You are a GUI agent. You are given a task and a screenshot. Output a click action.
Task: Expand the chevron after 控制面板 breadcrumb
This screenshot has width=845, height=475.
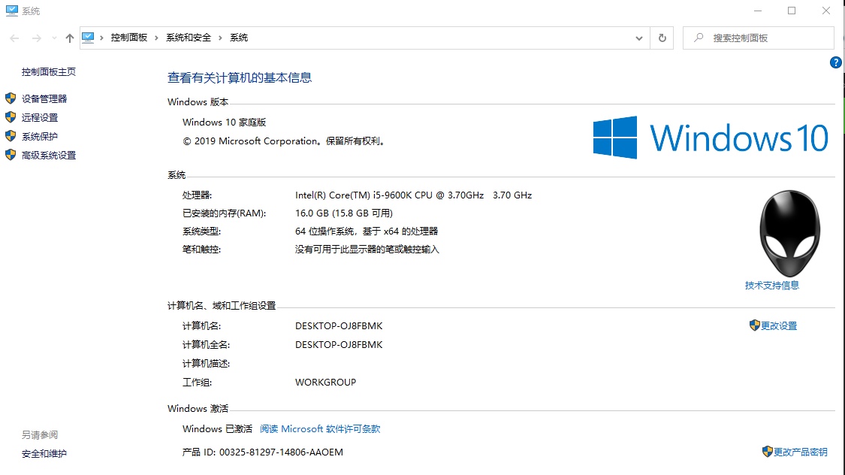[156, 38]
